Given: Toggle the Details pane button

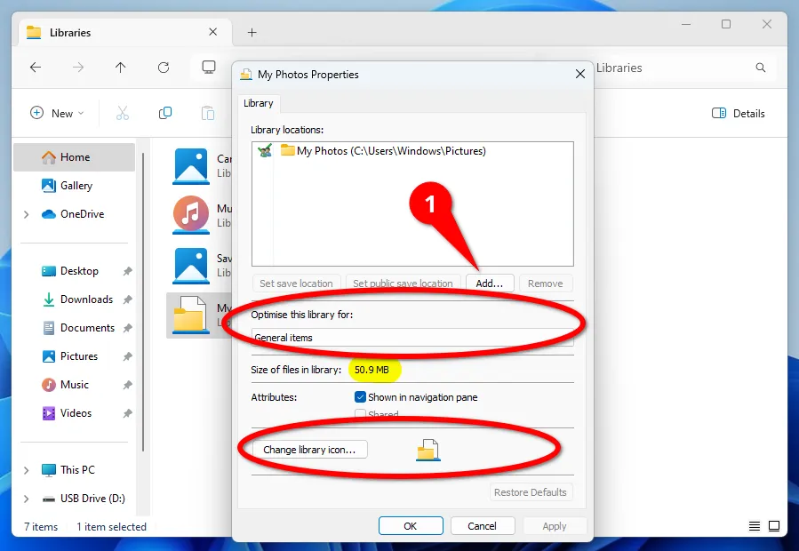Looking at the screenshot, I should (739, 113).
